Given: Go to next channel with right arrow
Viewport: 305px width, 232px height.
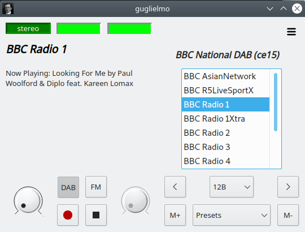Looking at the screenshot, I should pyautogui.click(x=288, y=187).
